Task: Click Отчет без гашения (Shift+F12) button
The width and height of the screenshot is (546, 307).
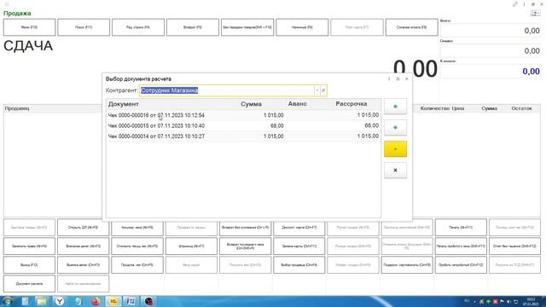Action: coord(514,246)
